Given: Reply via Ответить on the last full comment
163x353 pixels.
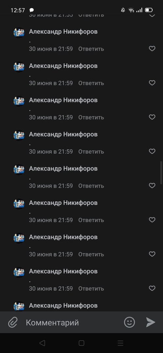Looking at the screenshot, I should [x=91, y=288].
